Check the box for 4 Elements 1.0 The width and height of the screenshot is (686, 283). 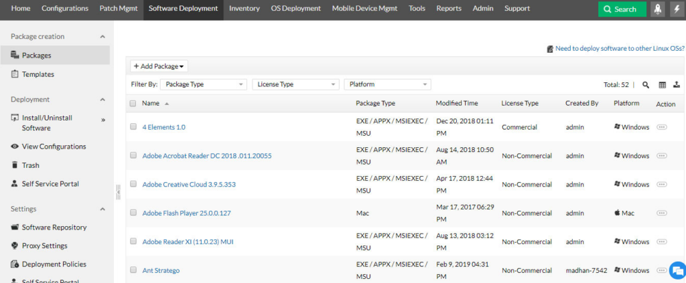(x=133, y=126)
